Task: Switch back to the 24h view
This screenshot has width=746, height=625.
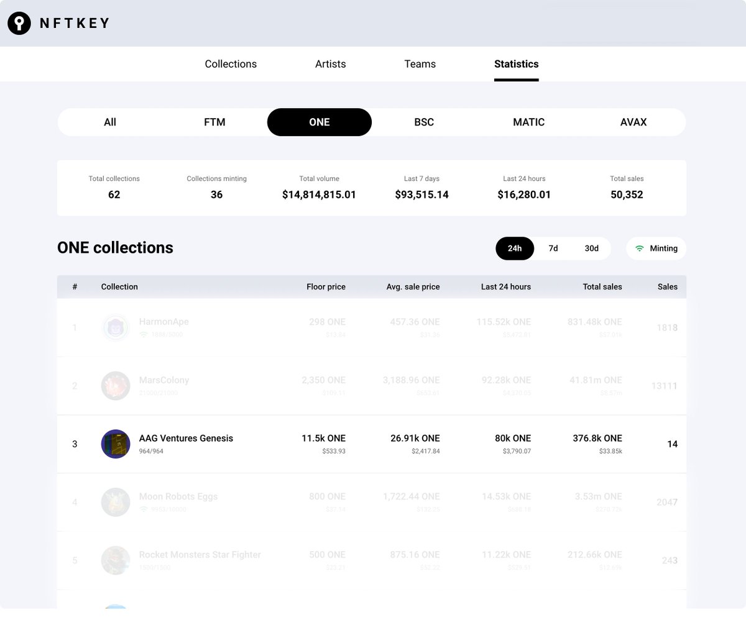Action: (x=515, y=248)
